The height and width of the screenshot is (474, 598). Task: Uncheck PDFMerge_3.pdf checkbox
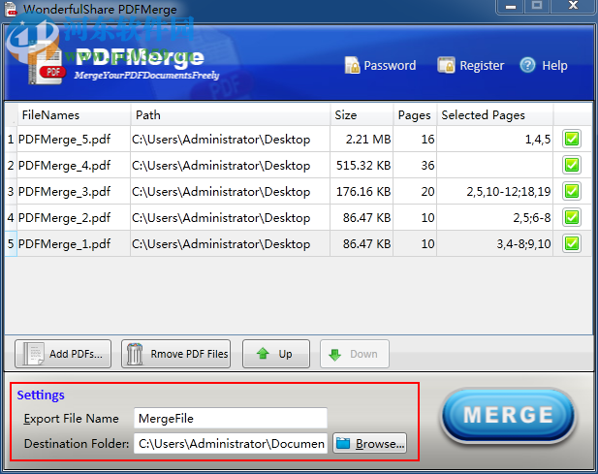[x=572, y=191]
